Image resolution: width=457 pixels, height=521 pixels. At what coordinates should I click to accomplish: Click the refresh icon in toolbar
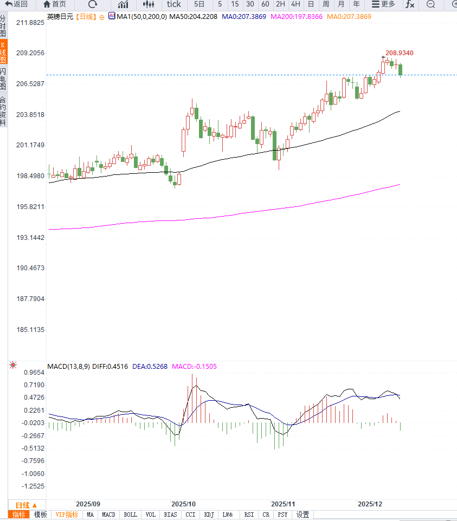pos(93,4)
